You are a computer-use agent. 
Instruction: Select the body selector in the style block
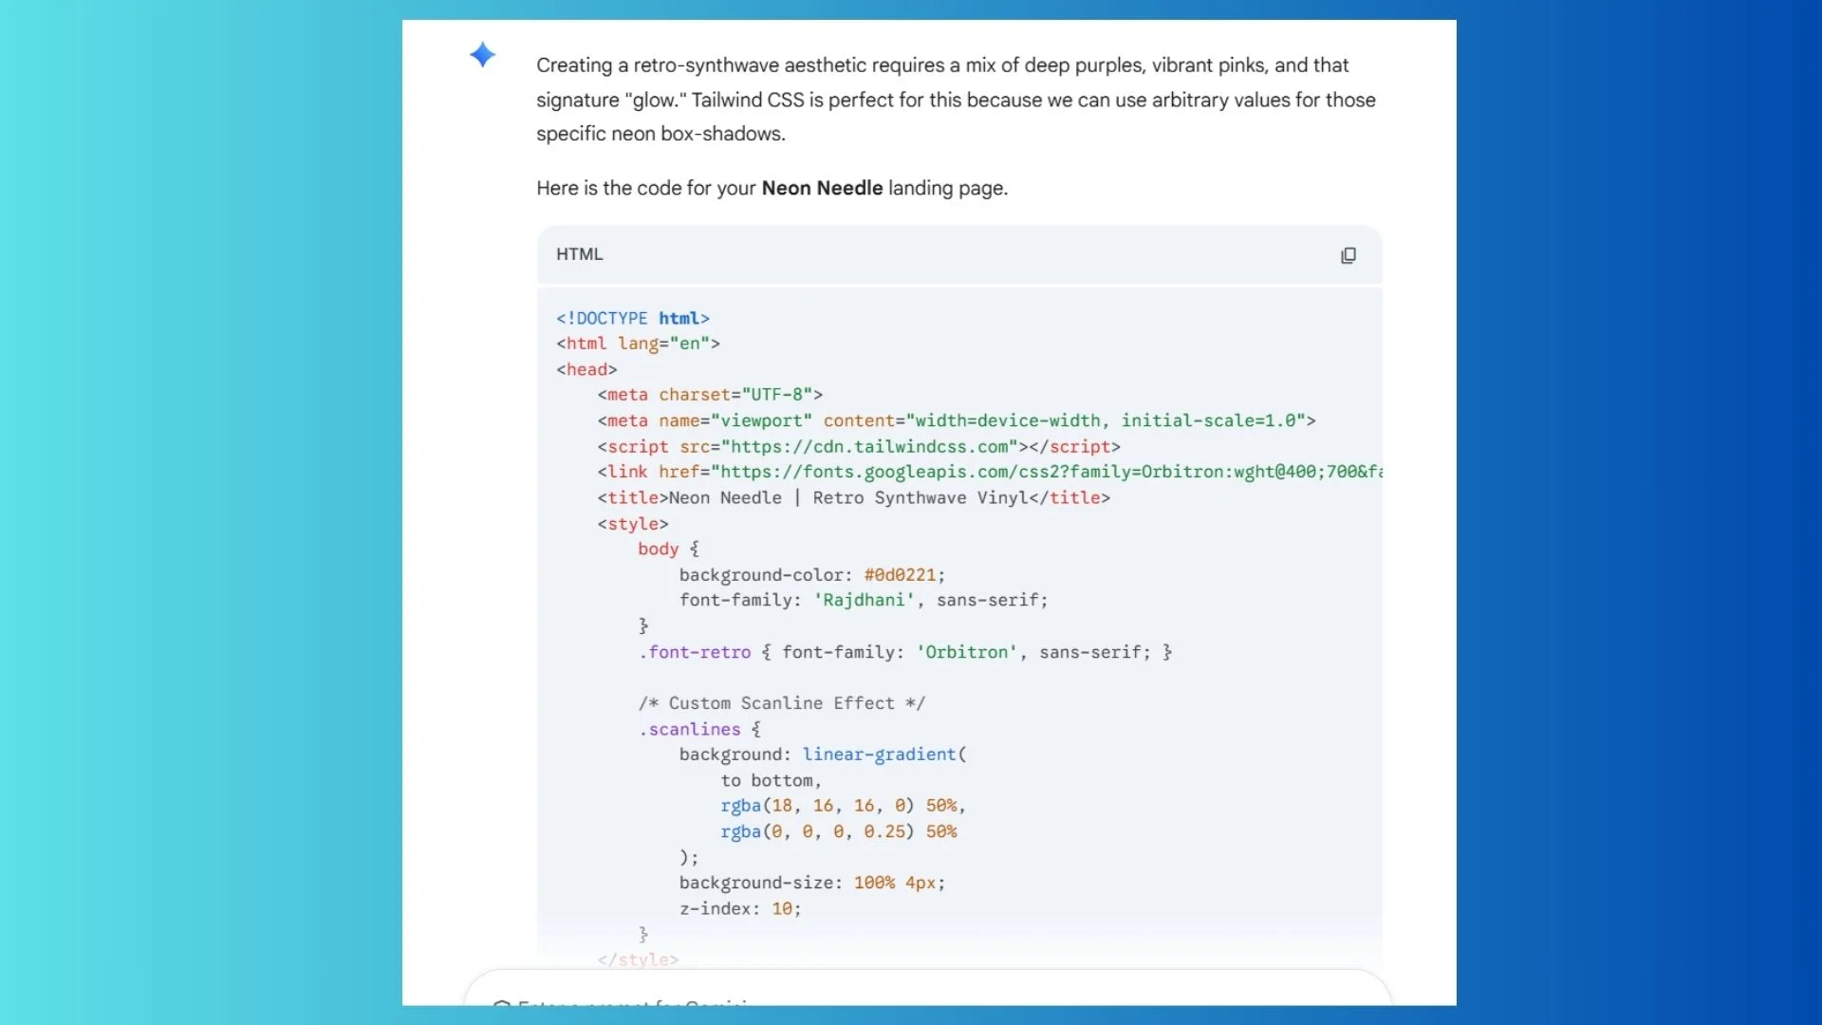coord(657,549)
